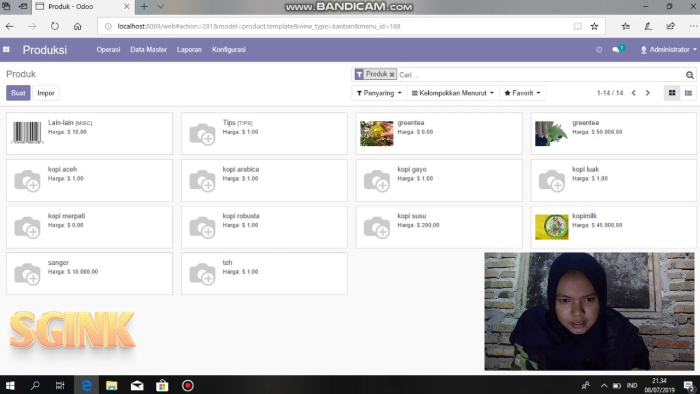The height and width of the screenshot is (394, 700).
Task: Open the Administrator user menu
Action: pos(669,49)
